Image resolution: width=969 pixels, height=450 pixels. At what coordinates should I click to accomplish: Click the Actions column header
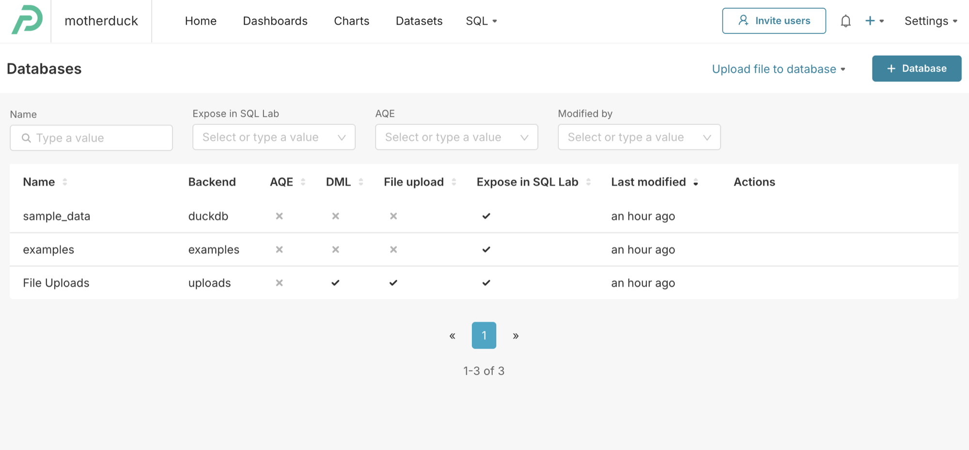[754, 182]
